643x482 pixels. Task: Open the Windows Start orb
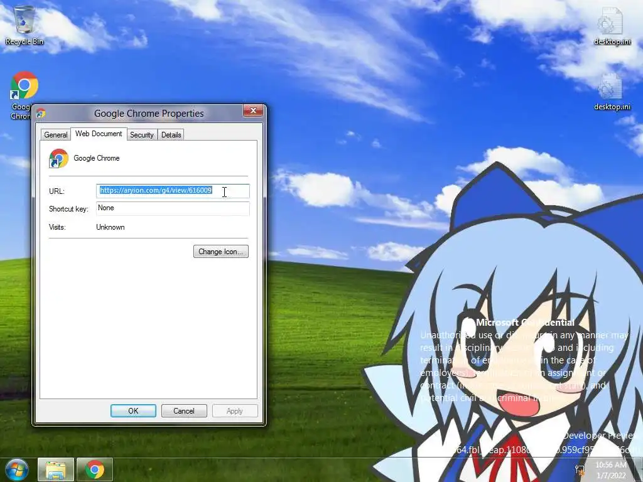(x=16, y=469)
